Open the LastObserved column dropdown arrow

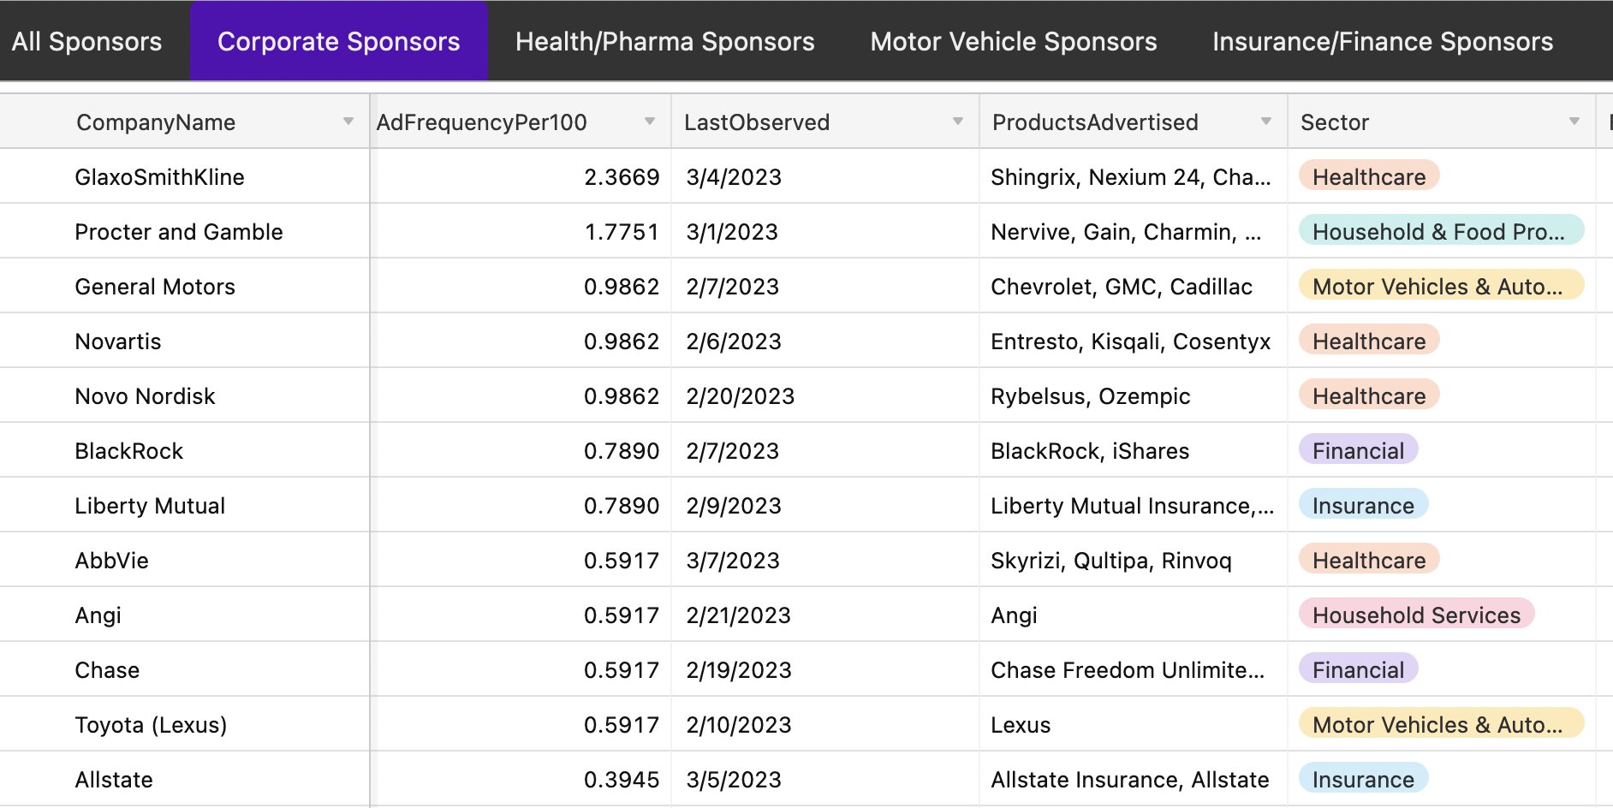tap(958, 122)
